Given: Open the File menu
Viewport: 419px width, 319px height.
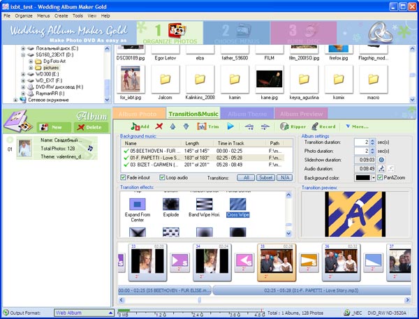Looking at the screenshot, I should tap(7, 16).
